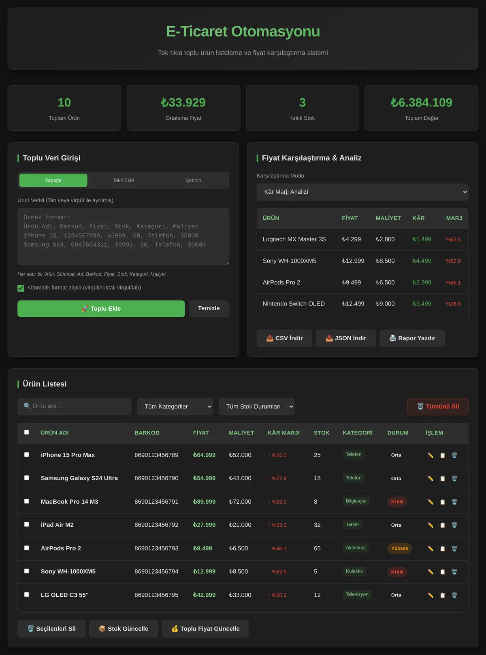Image resolution: width=486 pixels, height=655 pixels.
Task: Copy the Sony WH-1000XM5 list row
Action: pyautogui.click(x=443, y=572)
